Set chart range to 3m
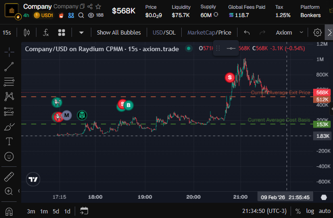Screen dimensions: 333x218 pyautogui.click(x=31, y=211)
